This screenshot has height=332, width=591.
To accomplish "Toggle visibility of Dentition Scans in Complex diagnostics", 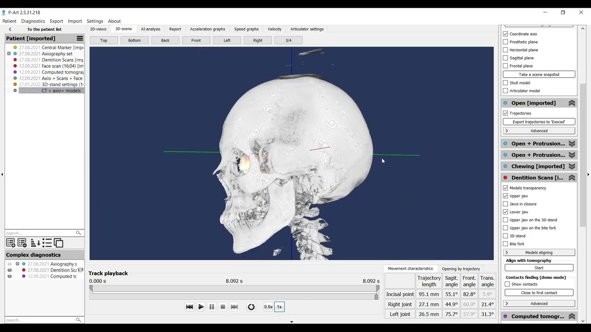I will [9, 270].
